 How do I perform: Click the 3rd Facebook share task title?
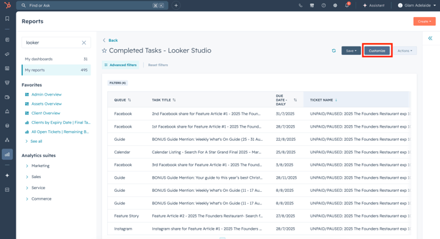click(x=207, y=165)
